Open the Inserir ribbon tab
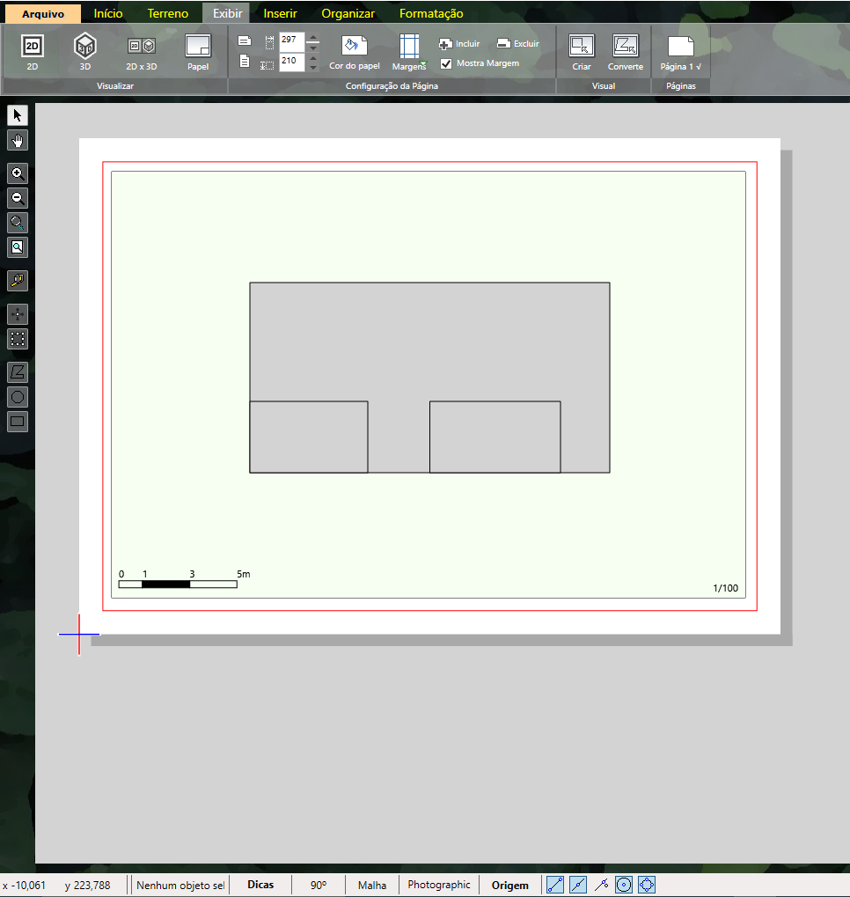The image size is (850, 897). pos(280,13)
